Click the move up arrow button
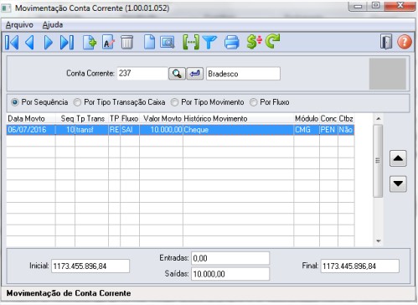Viewport: 418px width, 305px height. pos(398,158)
